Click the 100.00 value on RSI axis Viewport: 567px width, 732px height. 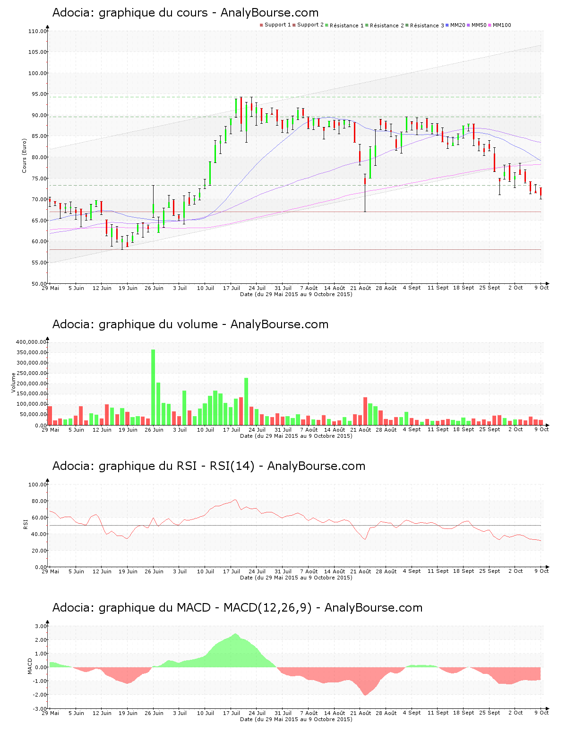click(37, 485)
